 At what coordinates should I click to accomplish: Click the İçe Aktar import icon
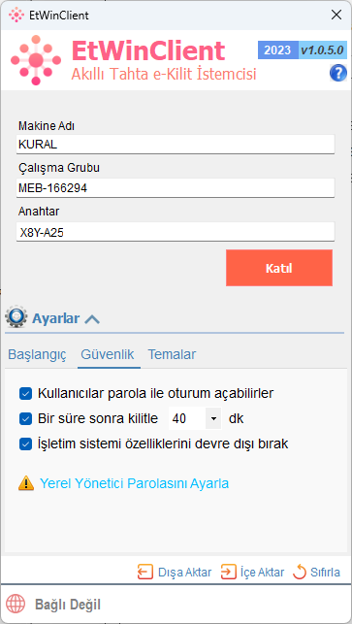point(228,572)
